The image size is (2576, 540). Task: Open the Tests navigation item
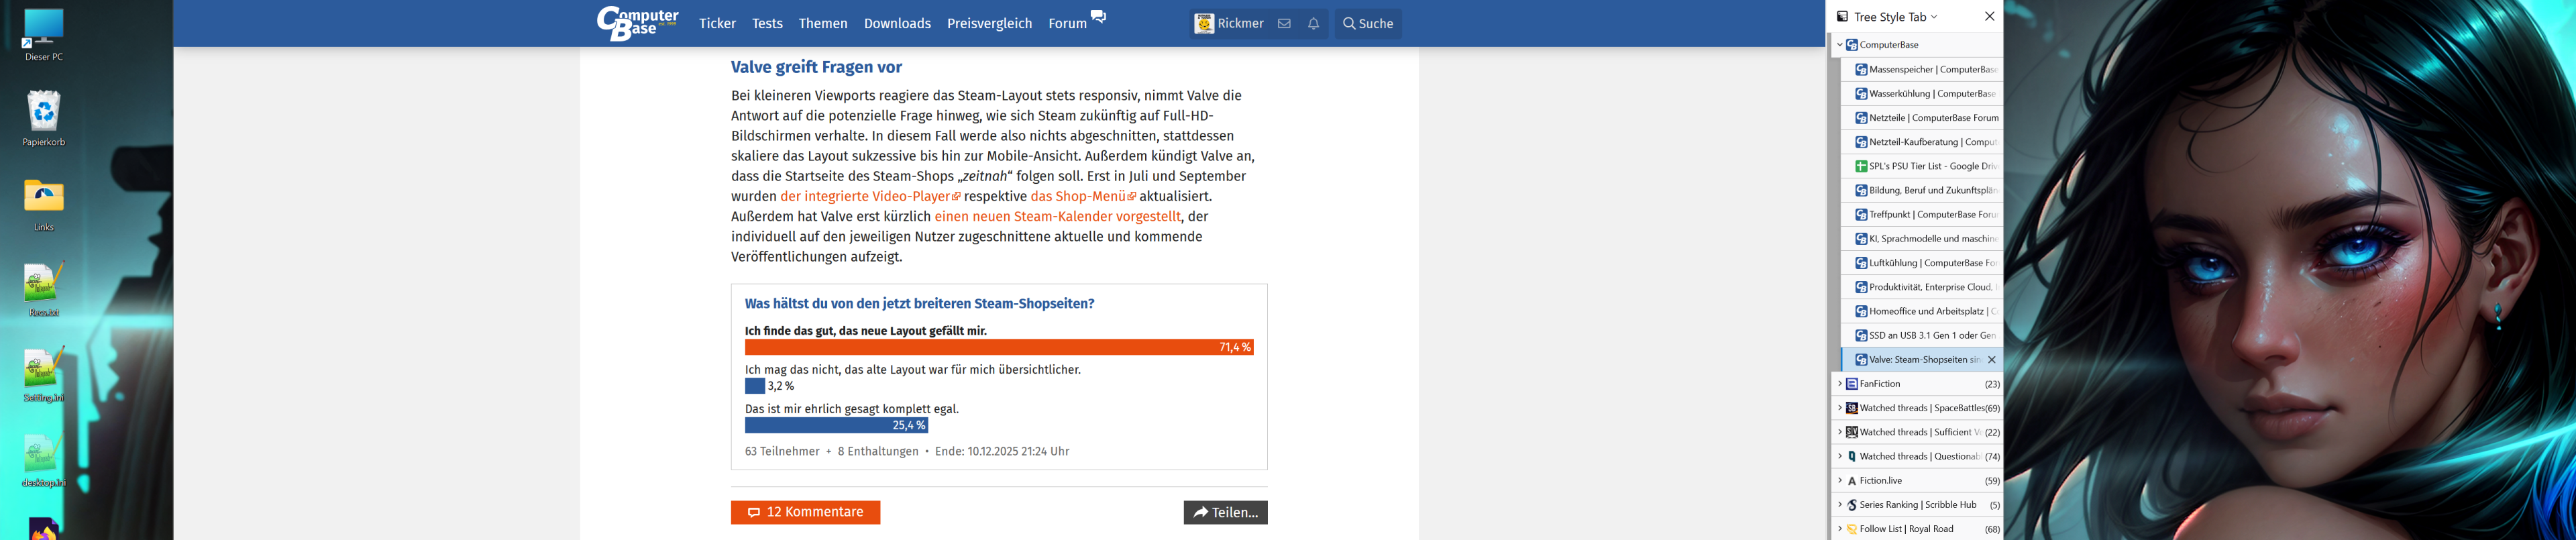tap(767, 24)
